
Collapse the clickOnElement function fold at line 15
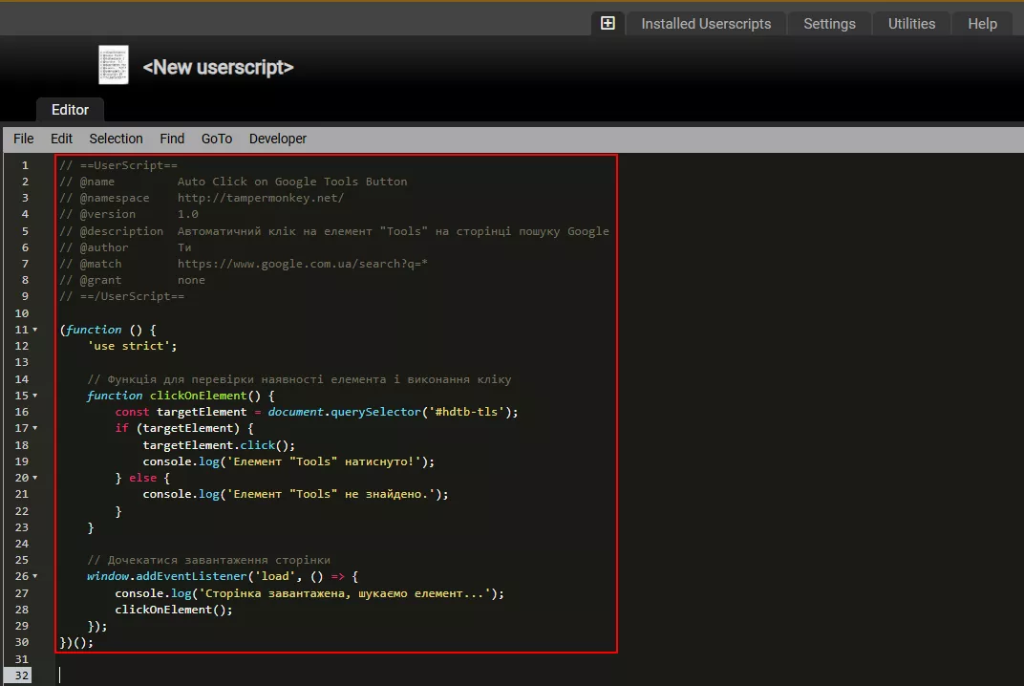(x=35, y=396)
